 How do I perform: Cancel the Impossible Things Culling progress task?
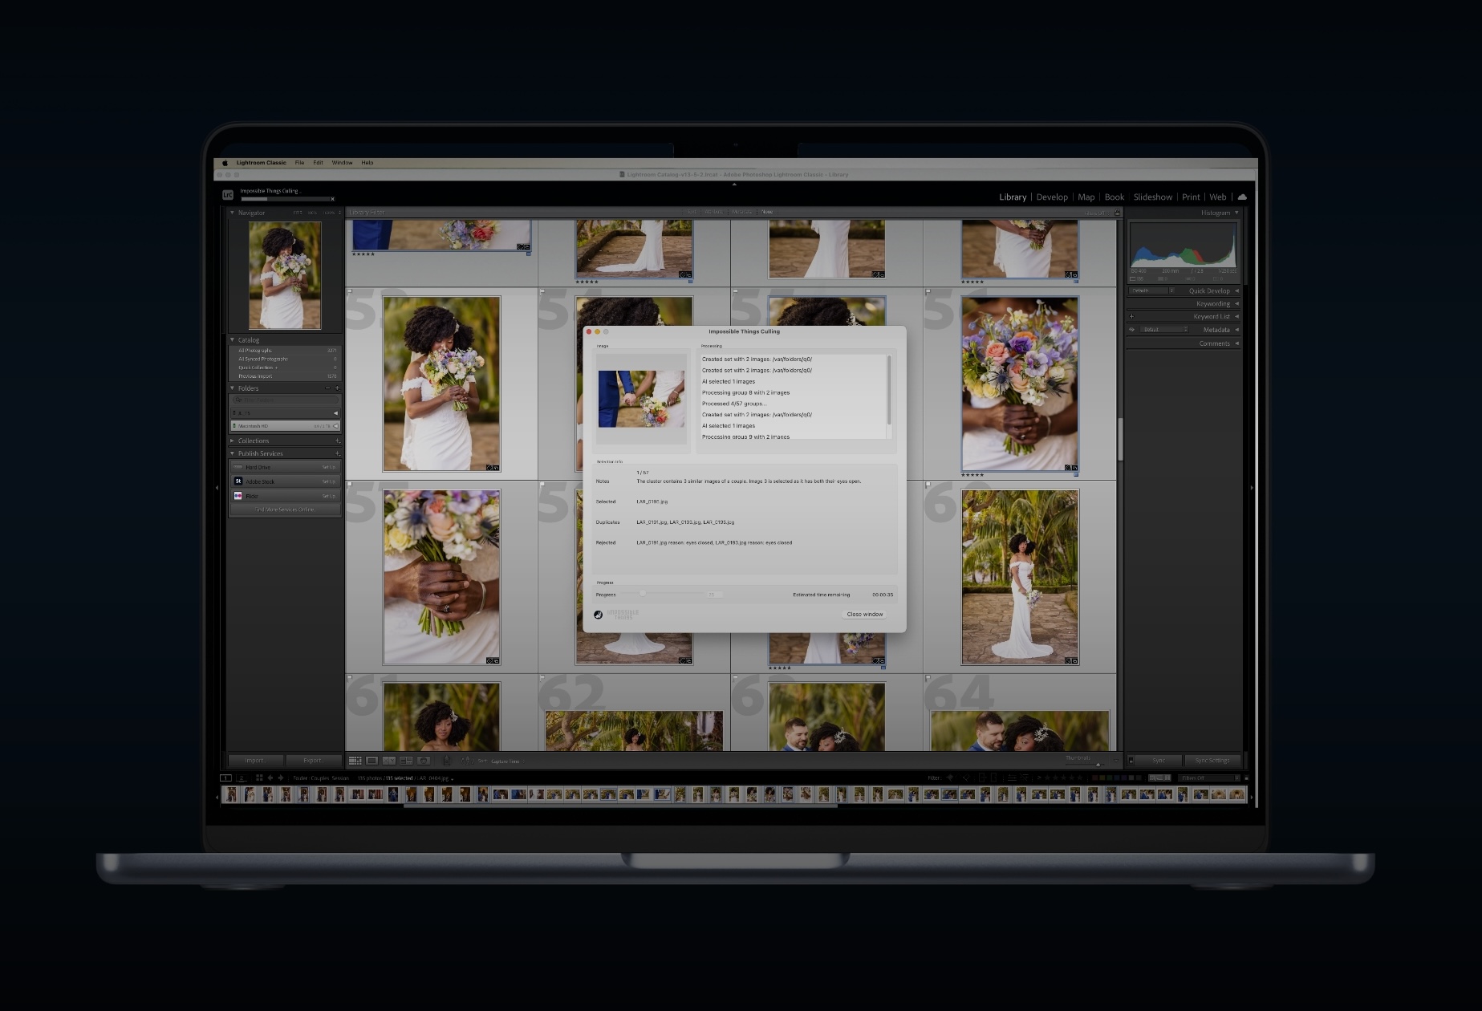coord(332,199)
